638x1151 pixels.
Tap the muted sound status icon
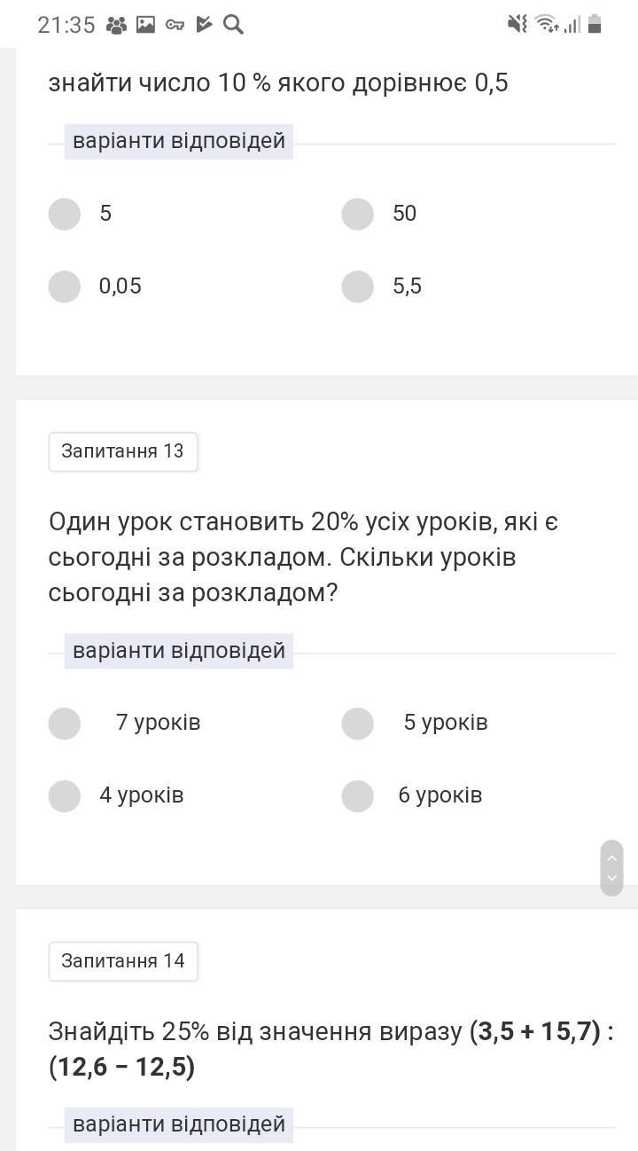517,24
